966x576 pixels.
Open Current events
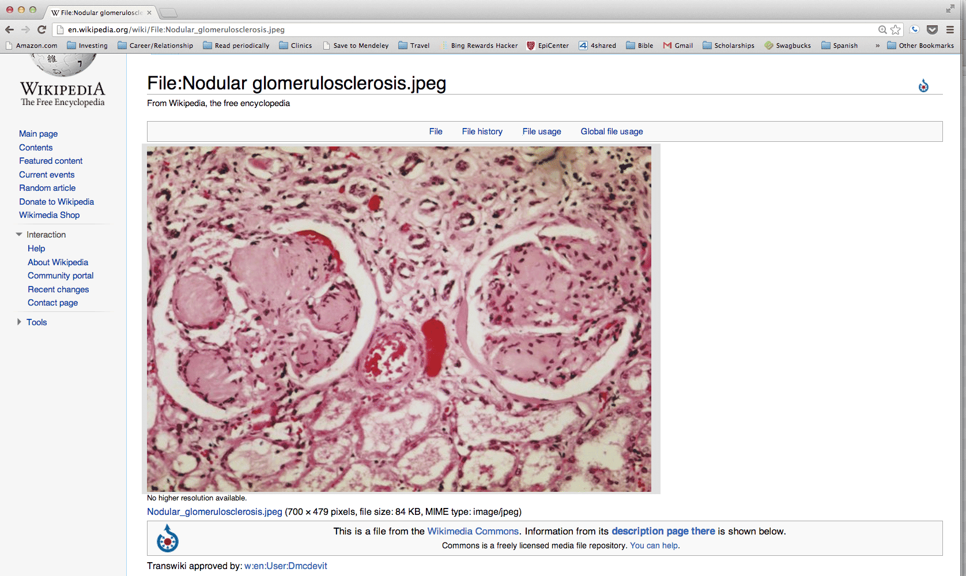(x=47, y=175)
